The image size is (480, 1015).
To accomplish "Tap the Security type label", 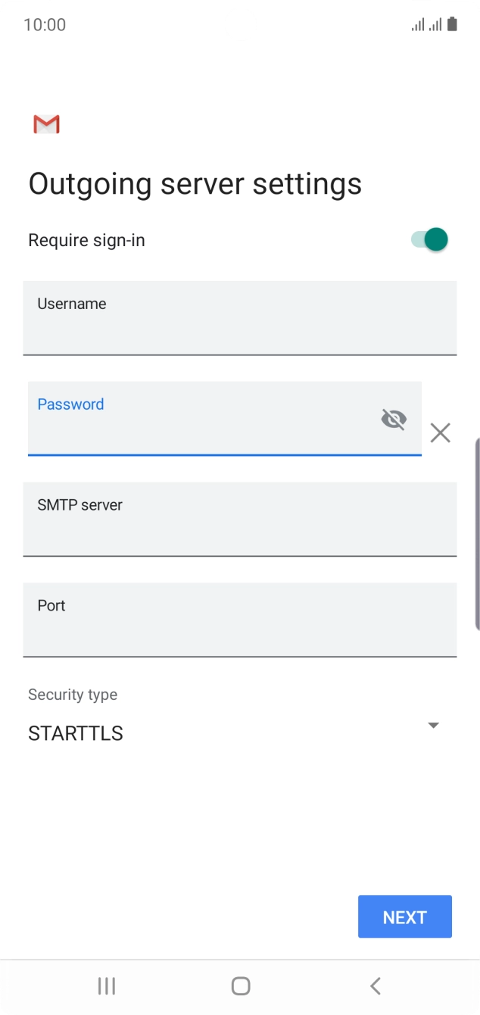I will pos(73,695).
